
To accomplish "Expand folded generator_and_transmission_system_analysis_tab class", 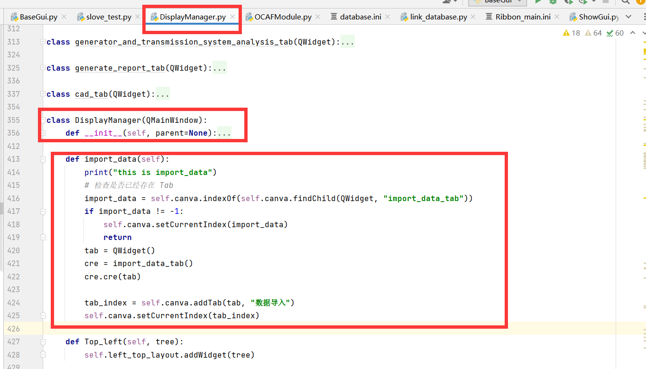I will point(43,42).
